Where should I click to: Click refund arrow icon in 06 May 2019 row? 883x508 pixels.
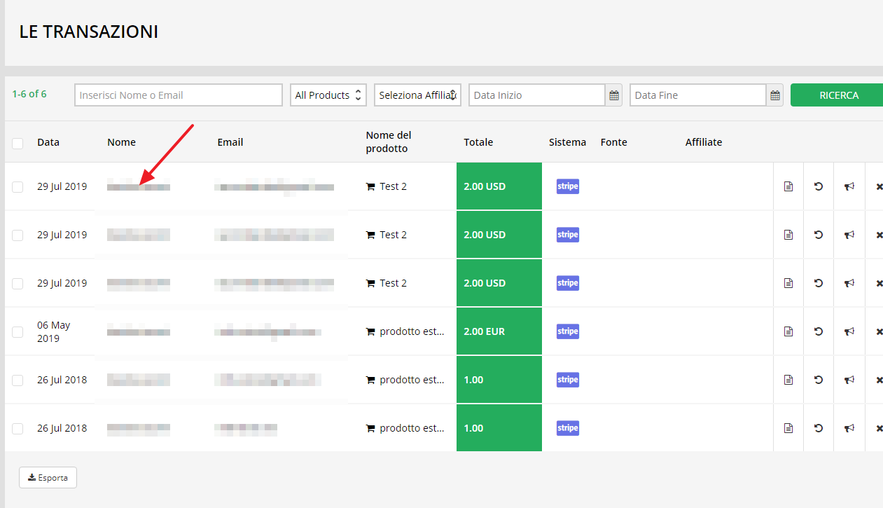(x=819, y=331)
